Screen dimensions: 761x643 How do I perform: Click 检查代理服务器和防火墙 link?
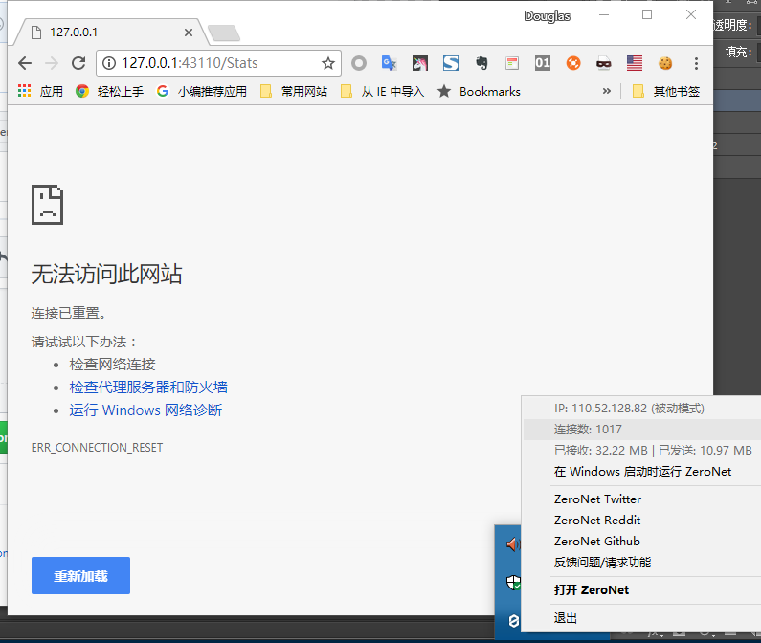click(148, 388)
